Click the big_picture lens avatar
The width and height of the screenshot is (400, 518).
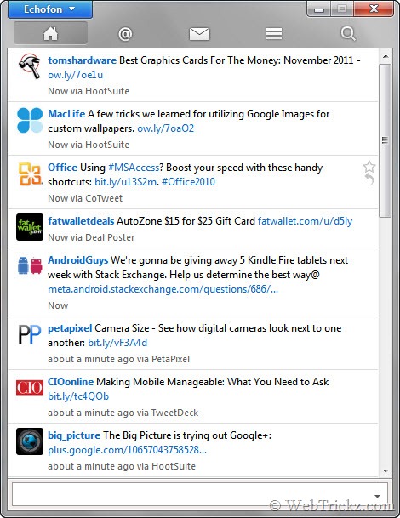point(30,441)
